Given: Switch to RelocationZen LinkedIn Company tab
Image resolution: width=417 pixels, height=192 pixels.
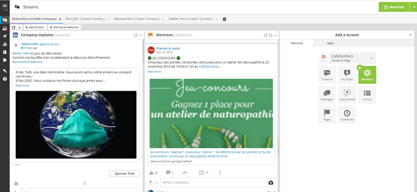Looking at the screenshot, I should (137, 19).
